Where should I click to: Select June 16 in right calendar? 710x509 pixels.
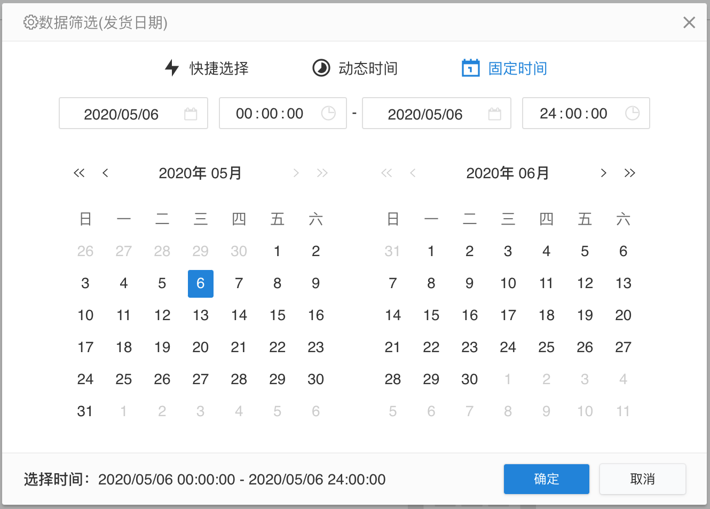[x=469, y=315]
